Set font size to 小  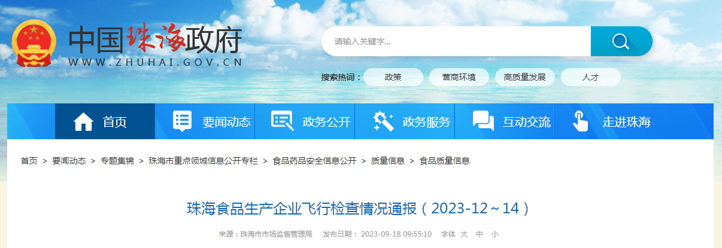pyautogui.click(x=495, y=234)
